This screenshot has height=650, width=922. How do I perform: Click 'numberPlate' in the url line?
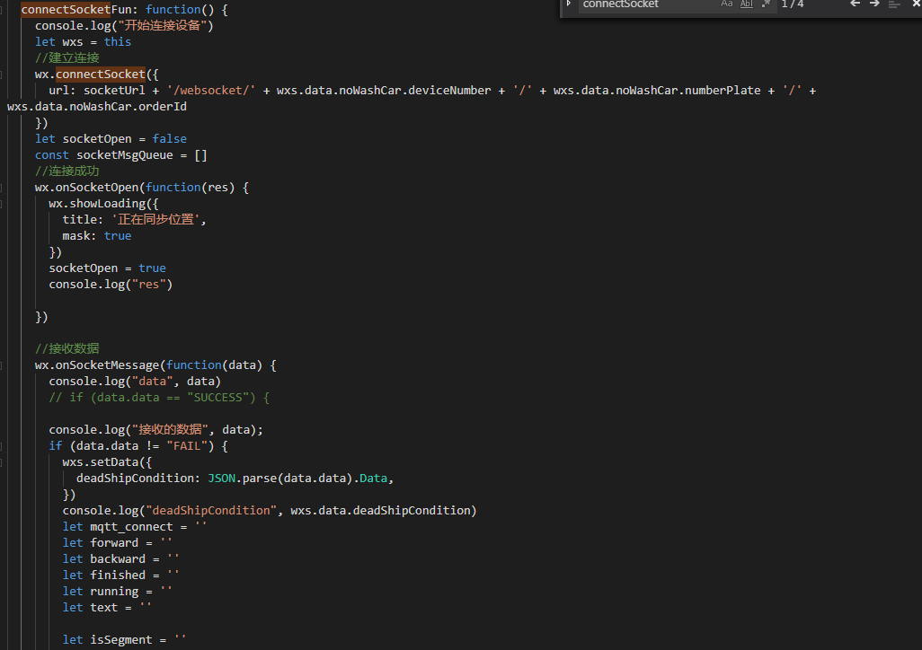pyautogui.click(x=723, y=91)
